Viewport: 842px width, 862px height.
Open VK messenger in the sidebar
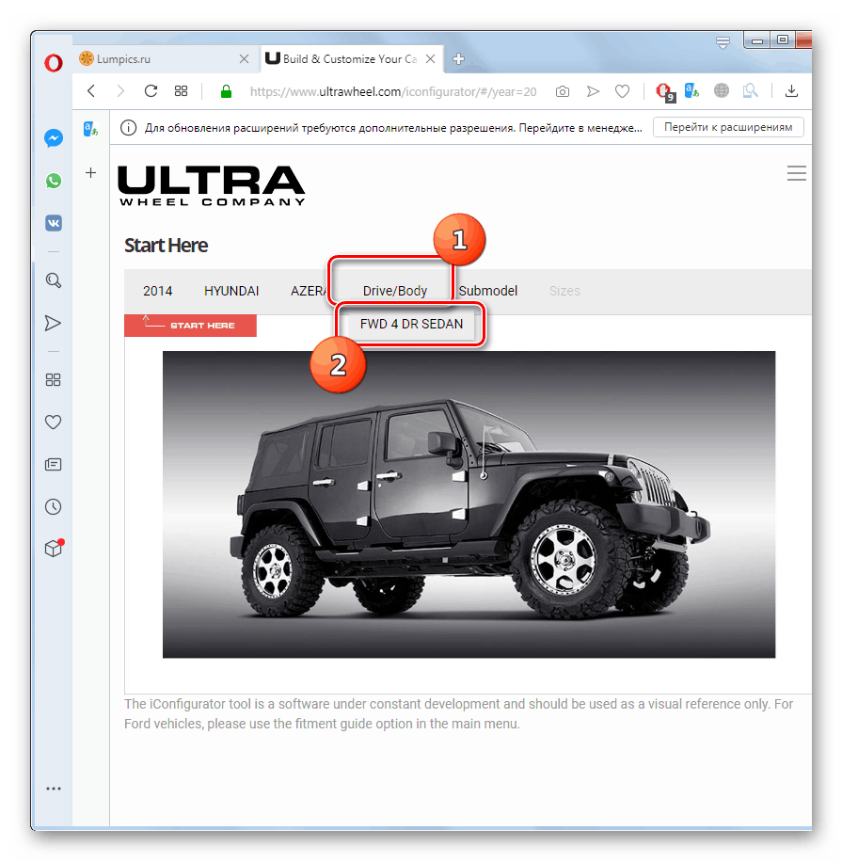click(54, 223)
